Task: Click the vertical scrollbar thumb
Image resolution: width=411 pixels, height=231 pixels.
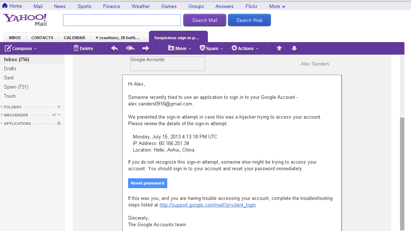Action: [x=402, y=174]
